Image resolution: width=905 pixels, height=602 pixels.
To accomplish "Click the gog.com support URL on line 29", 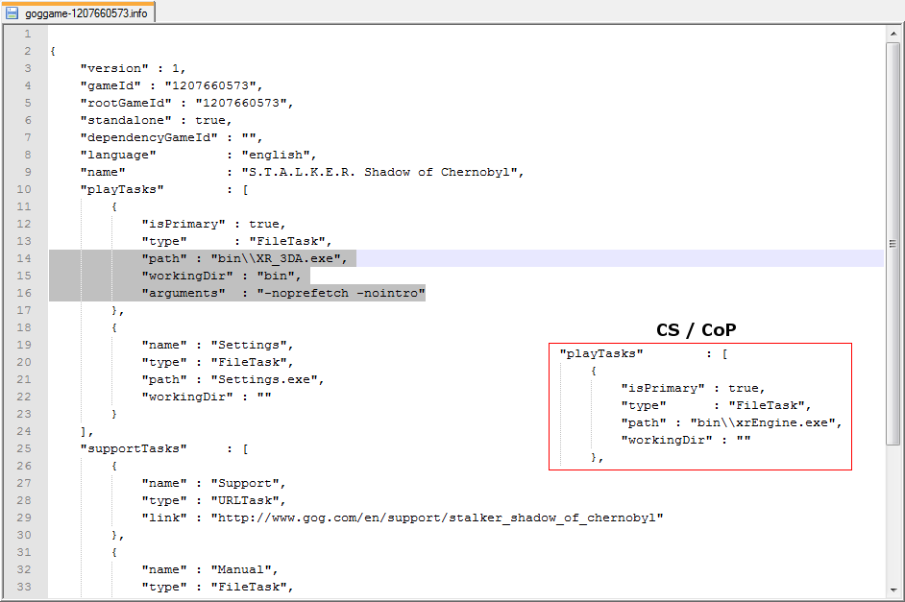I will [437, 518].
